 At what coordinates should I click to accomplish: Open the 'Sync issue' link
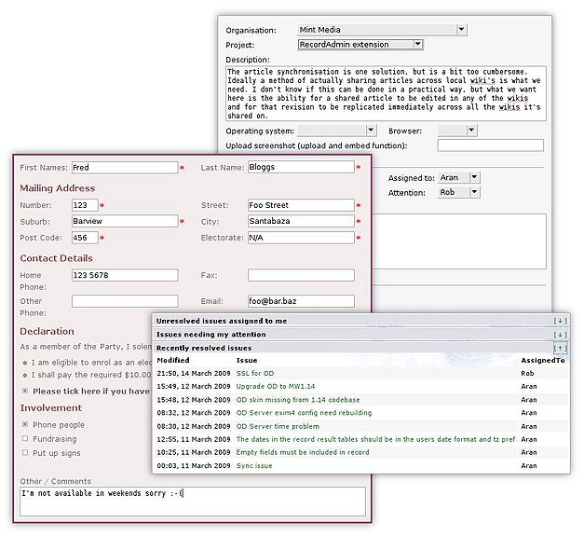click(254, 466)
